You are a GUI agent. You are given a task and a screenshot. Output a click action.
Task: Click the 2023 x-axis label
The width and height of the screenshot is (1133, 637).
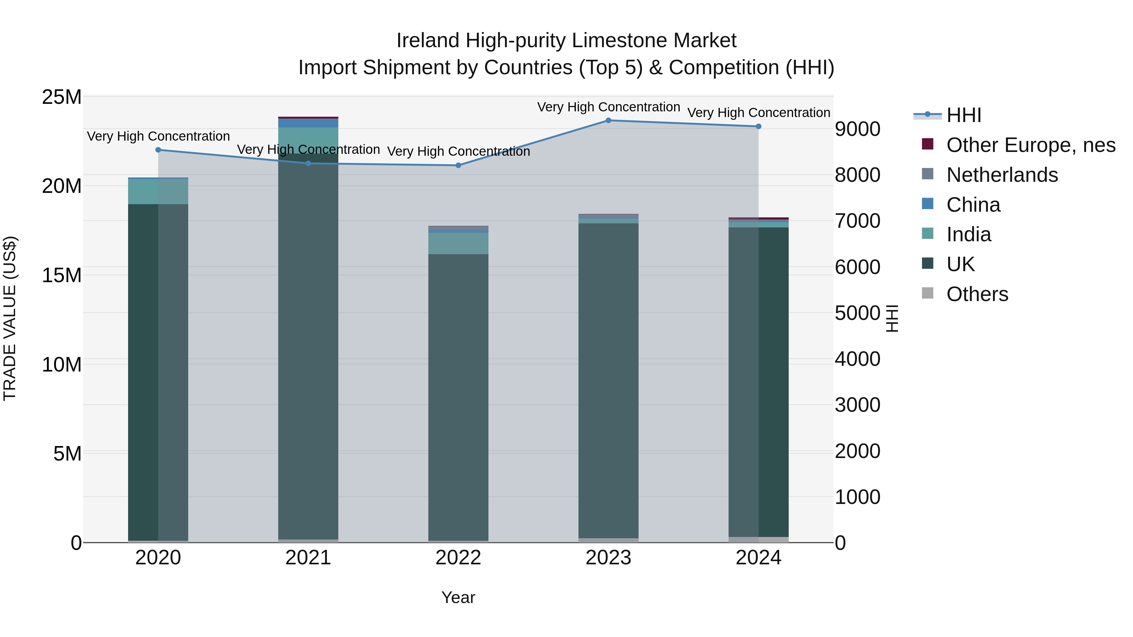point(609,558)
